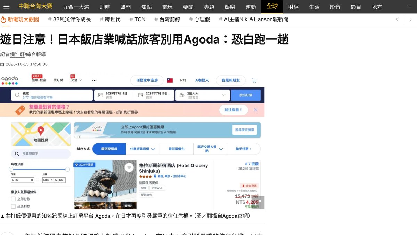This screenshot has height=235, width=417.
Task: Open the 電玩 nav item
Action: tap(167, 7)
